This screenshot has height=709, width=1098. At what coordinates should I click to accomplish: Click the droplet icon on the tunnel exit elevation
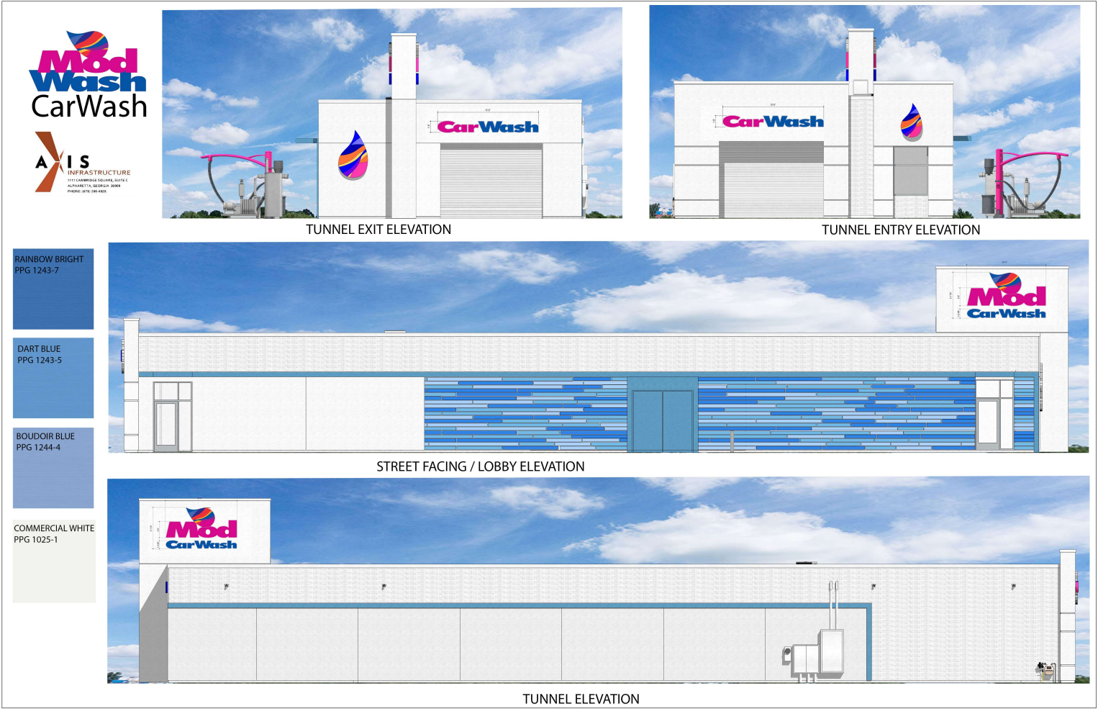353,155
